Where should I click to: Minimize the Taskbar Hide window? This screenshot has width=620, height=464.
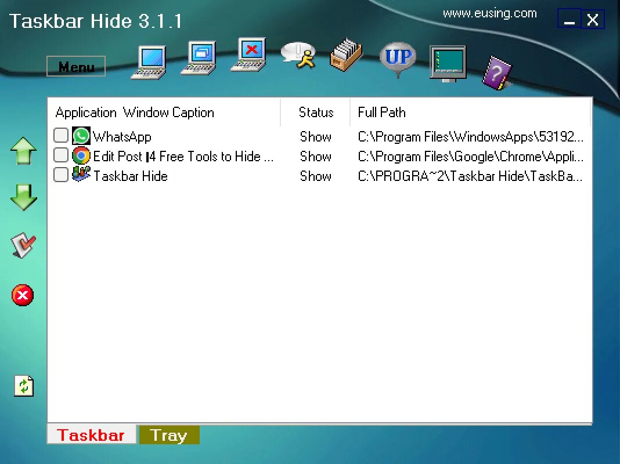click(569, 19)
